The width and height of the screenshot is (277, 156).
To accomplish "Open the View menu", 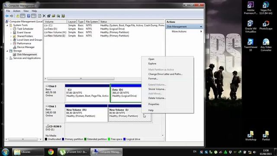I will click(26, 11).
